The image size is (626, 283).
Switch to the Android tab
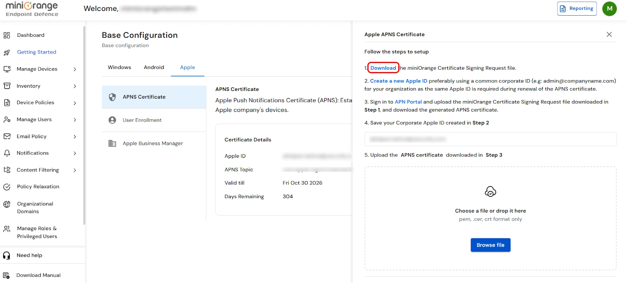(154, 67)
